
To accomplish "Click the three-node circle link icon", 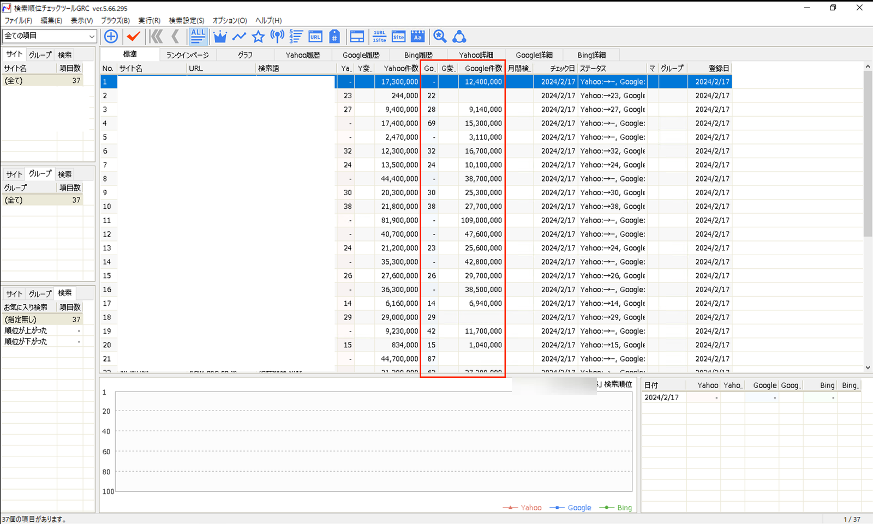I will [459, 37].
